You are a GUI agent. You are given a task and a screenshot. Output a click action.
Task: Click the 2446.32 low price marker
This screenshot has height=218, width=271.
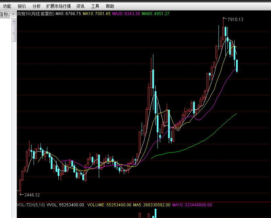tap(32, 195)
